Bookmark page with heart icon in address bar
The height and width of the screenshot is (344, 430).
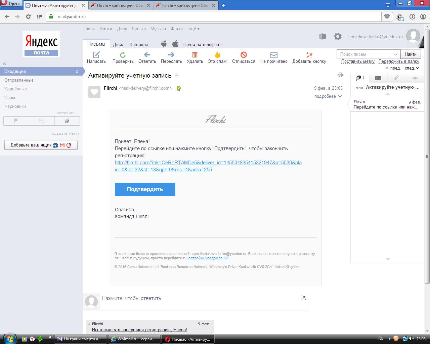(387, 16)
